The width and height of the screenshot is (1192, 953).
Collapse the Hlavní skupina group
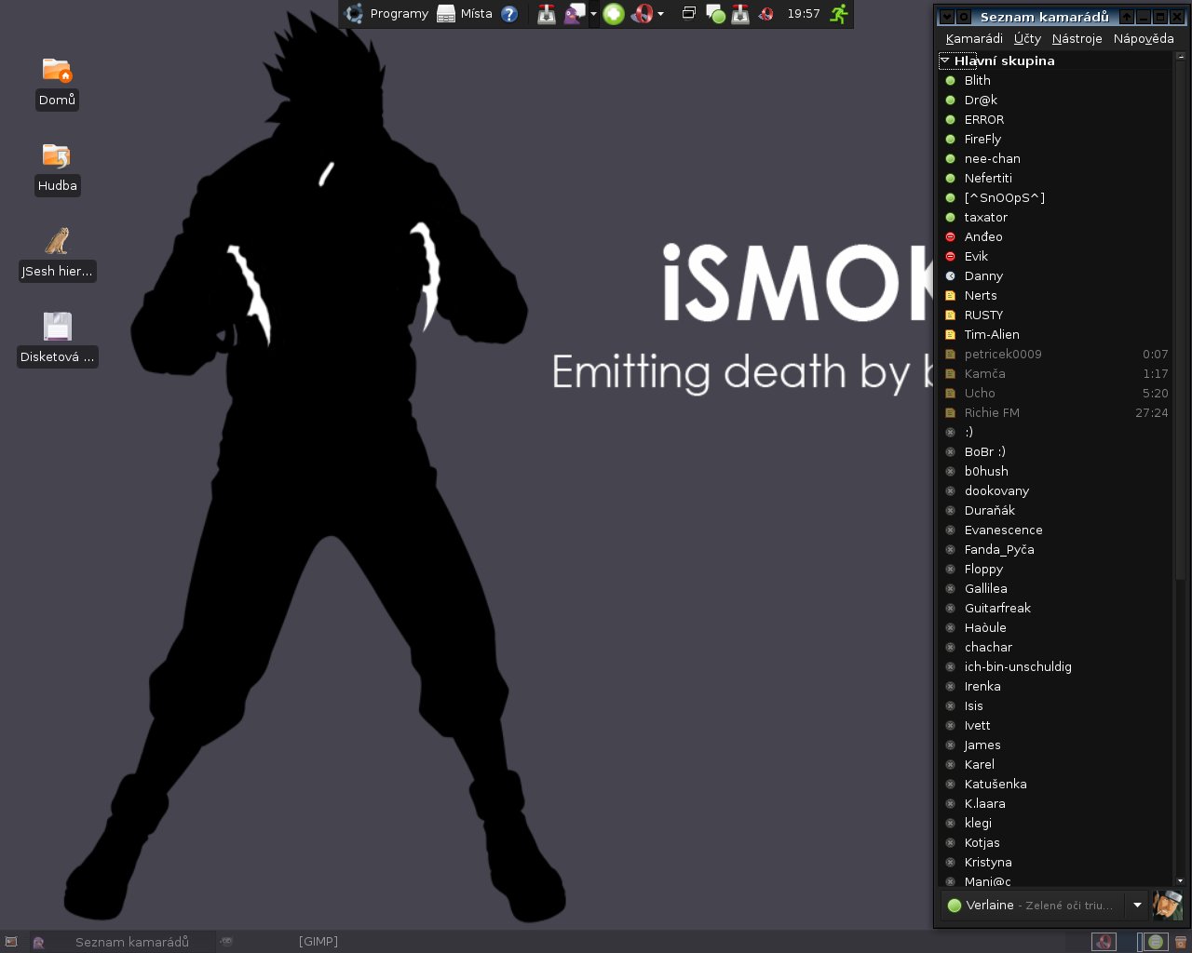(x=944, y=60)
